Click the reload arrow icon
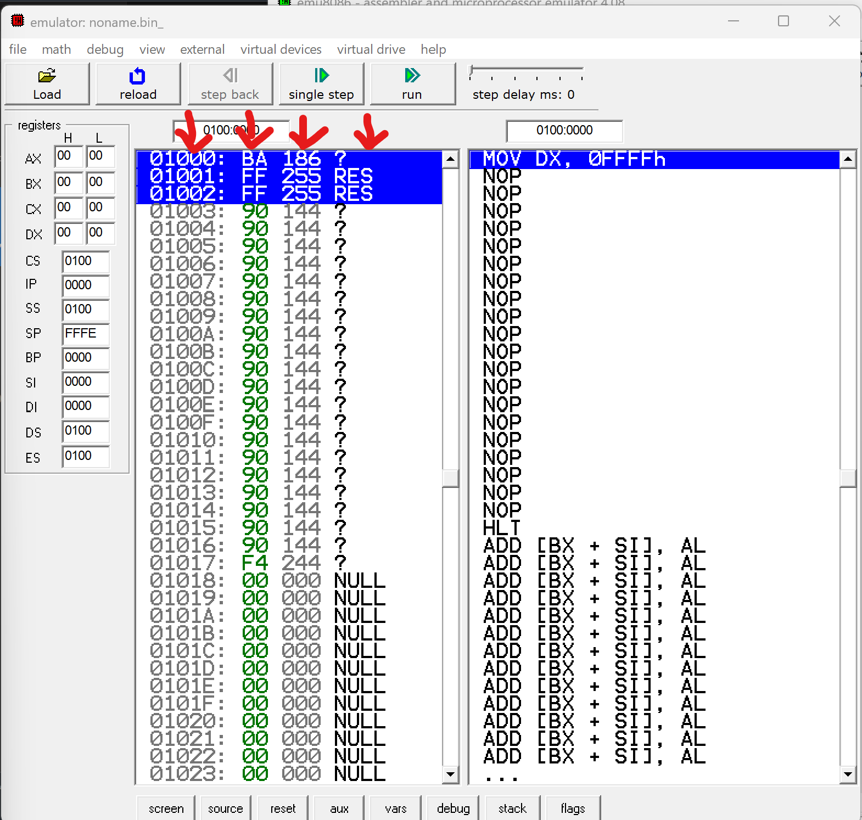 click(x=137, y=76)
